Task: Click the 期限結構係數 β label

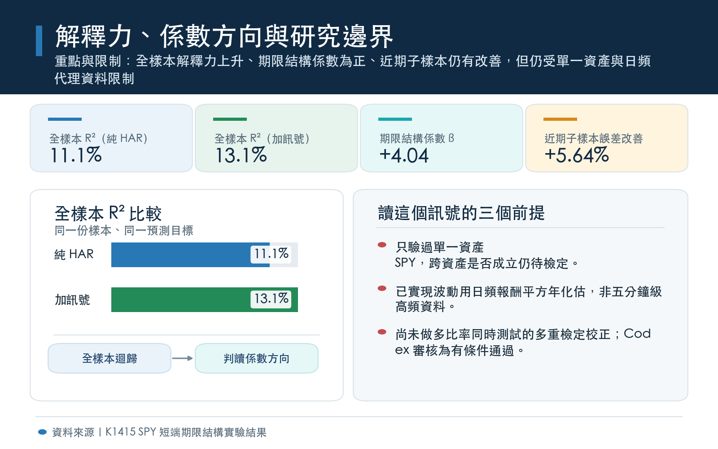Action: point(417,138)
